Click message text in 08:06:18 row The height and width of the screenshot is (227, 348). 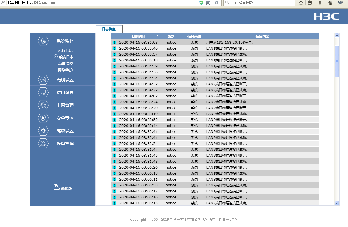tap(227, 173)
